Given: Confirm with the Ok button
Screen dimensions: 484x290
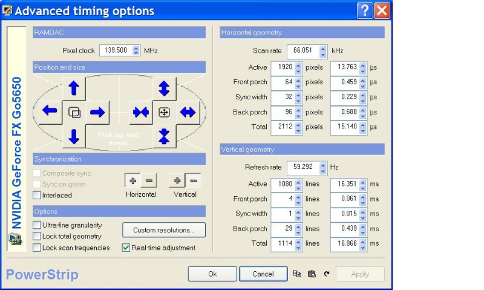Looking at the screenshot, I should [212, 274].
